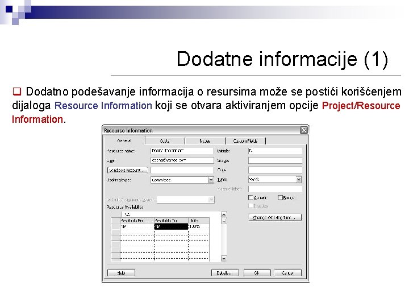The width and height of the screenshot is (409, 307).
Task: Click the Help button
Action: [x=122, y=273]
